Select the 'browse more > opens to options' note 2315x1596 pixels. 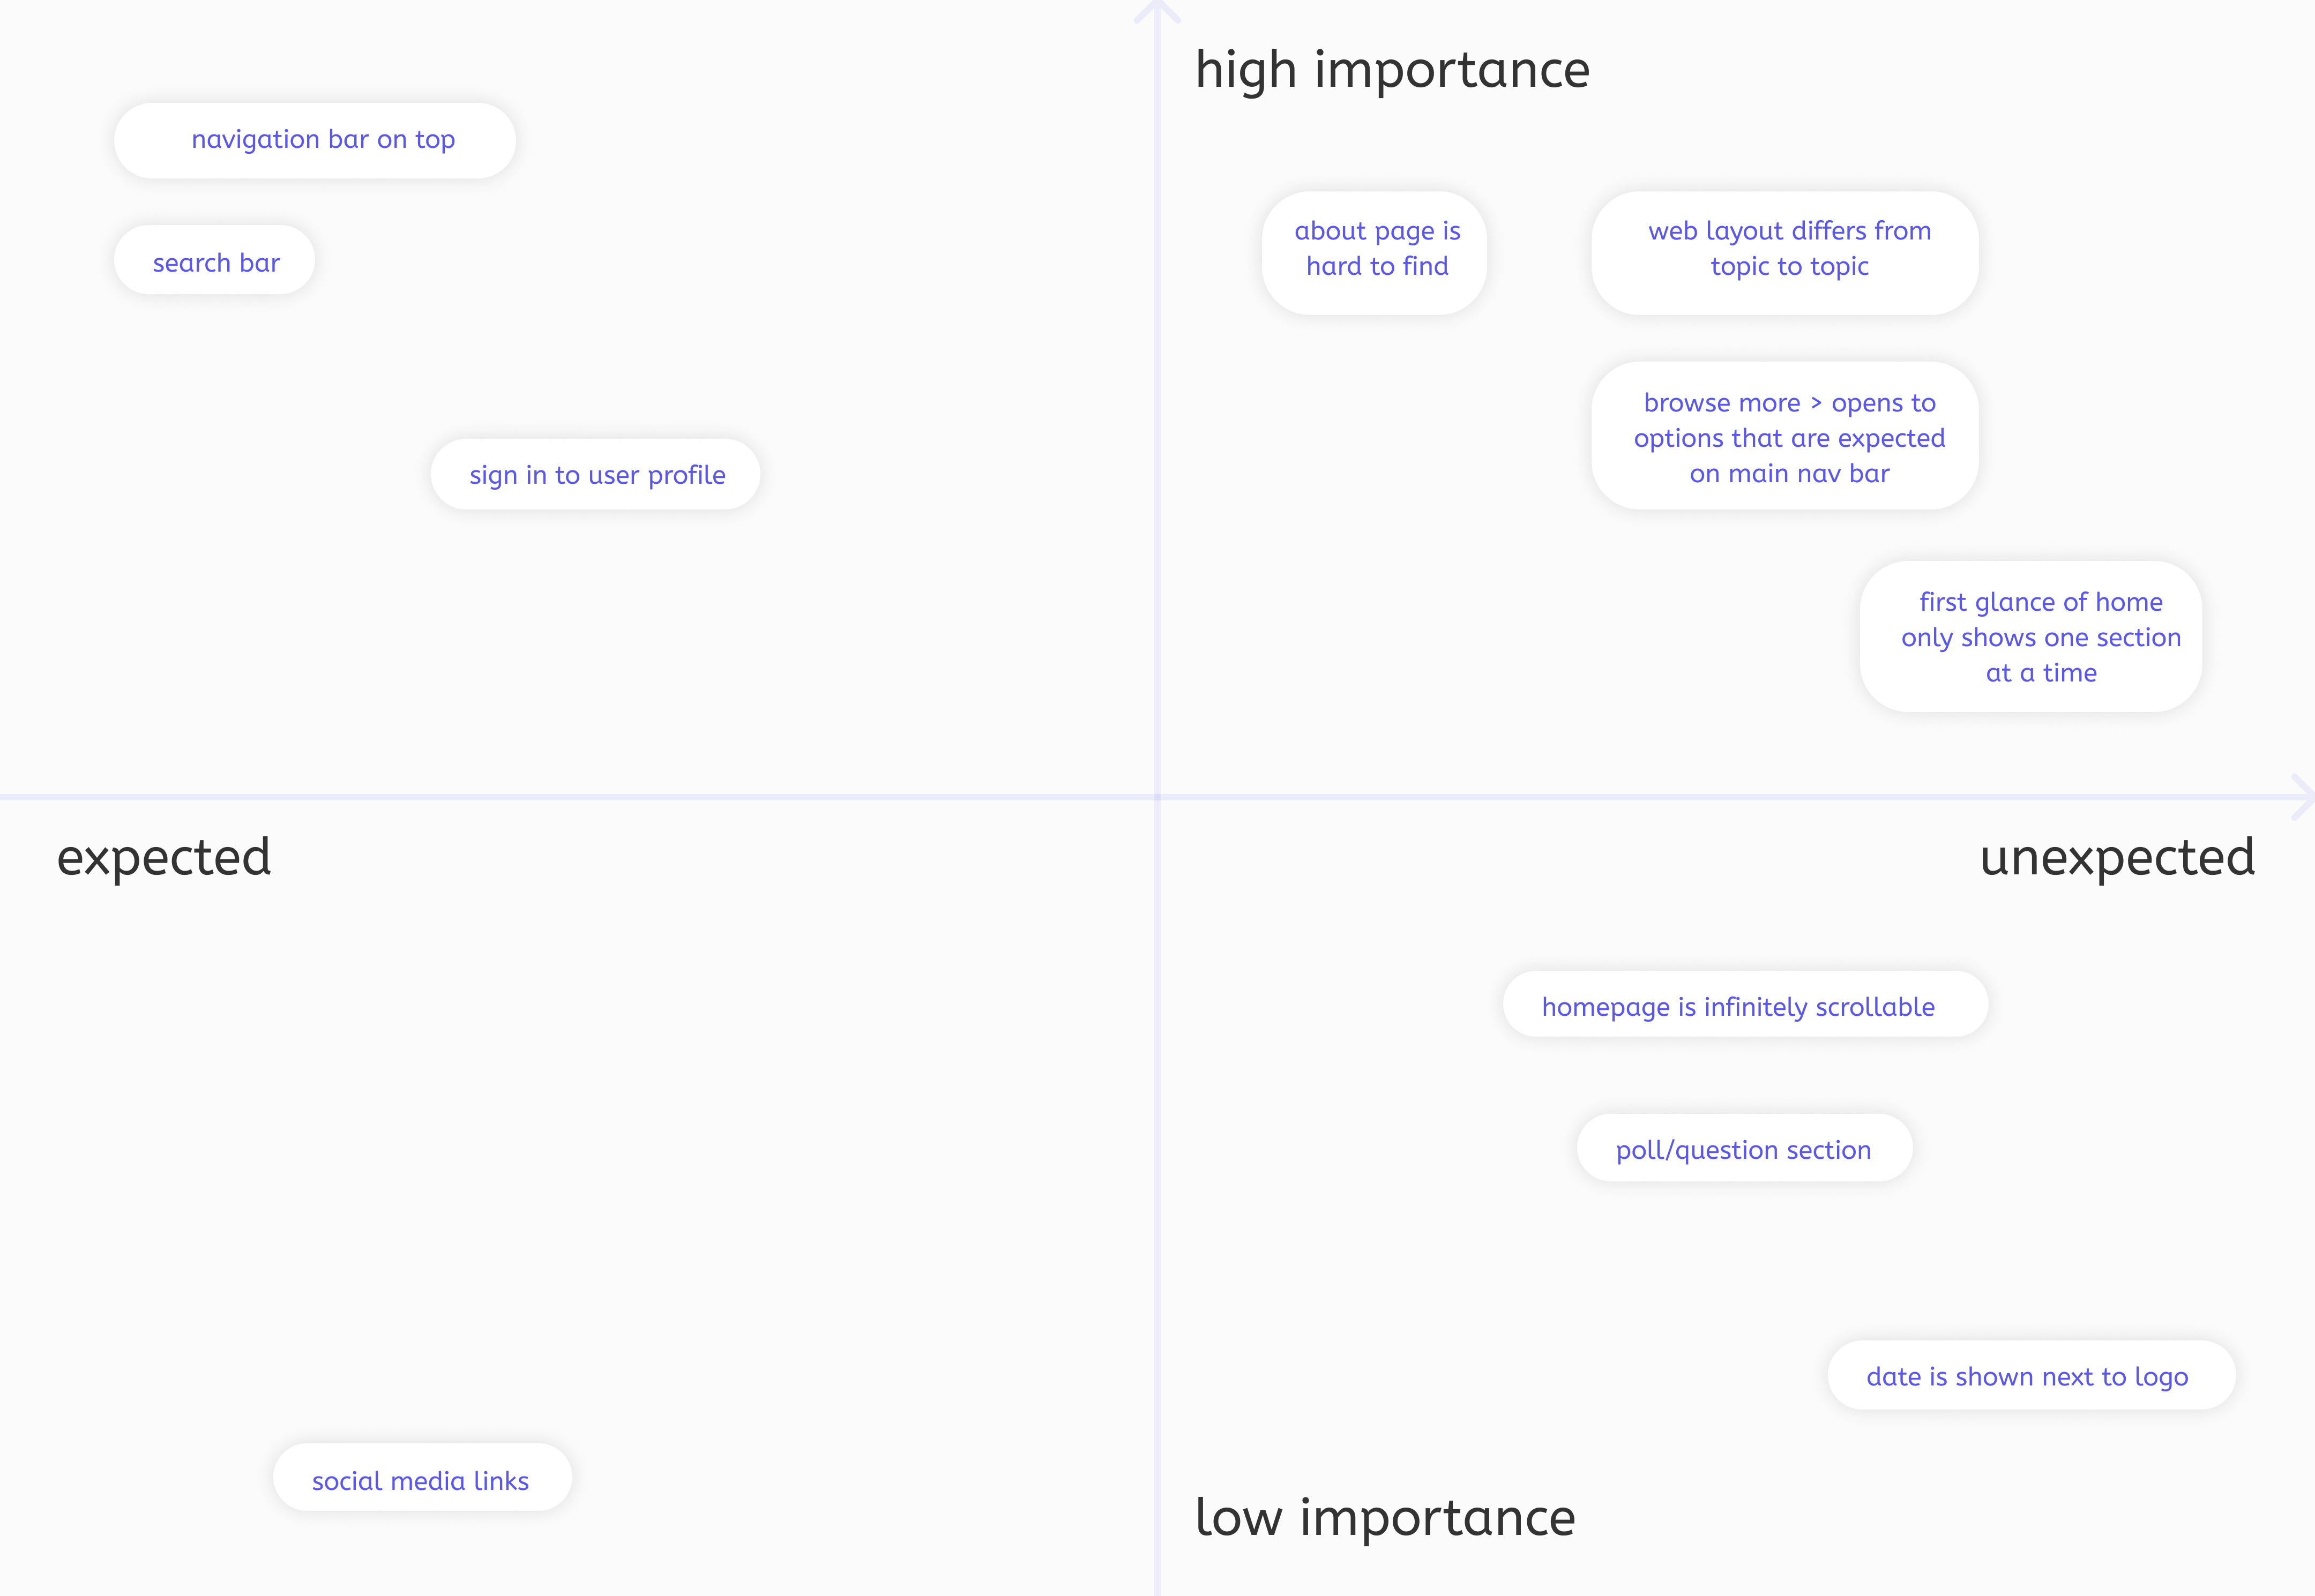[x=1785, y=435]
